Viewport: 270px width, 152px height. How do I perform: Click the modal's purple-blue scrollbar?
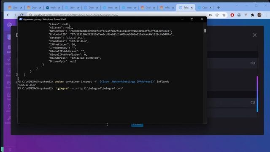257,94
